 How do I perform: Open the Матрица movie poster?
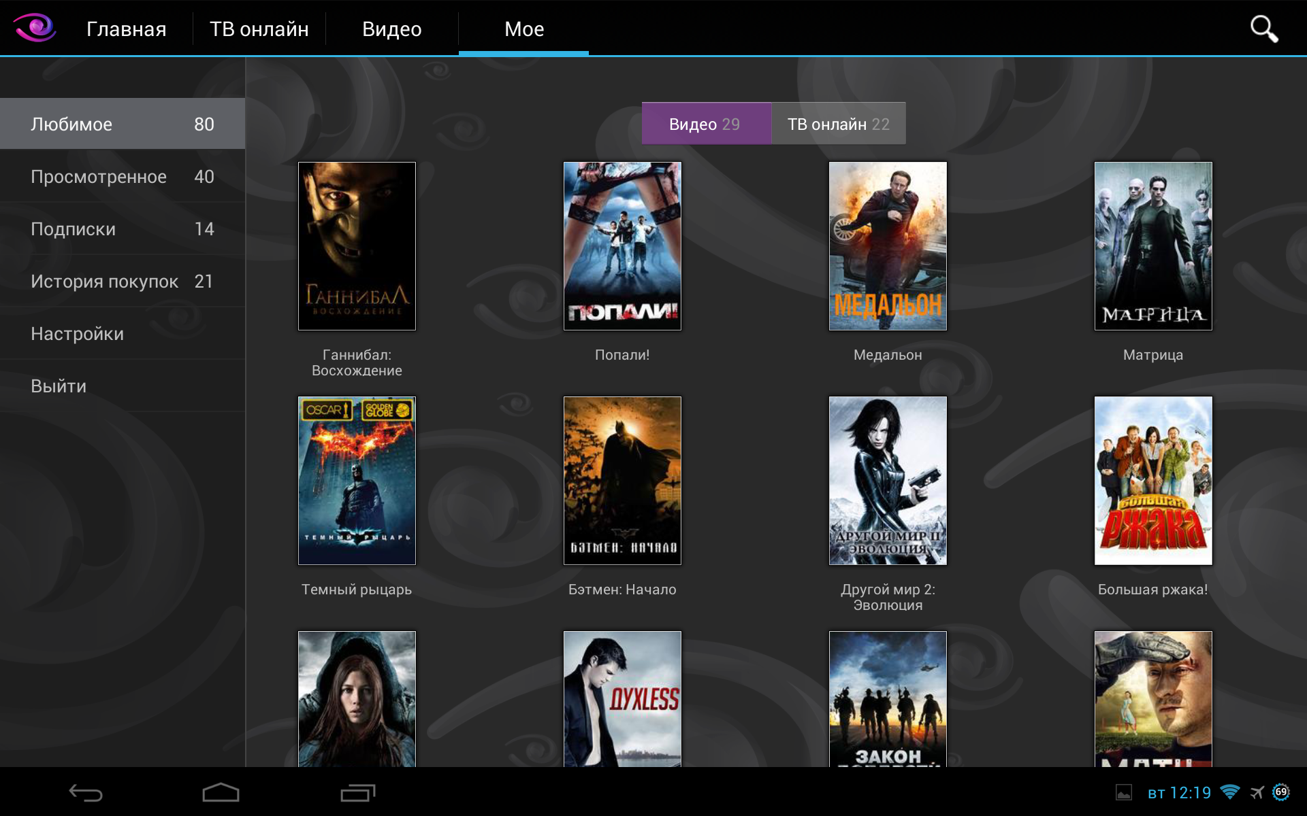click(1153, 246)
